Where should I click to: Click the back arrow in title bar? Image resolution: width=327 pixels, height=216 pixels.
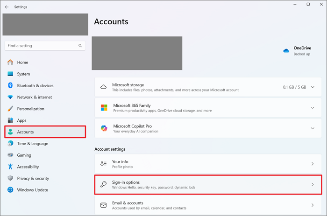coord(7,7)
